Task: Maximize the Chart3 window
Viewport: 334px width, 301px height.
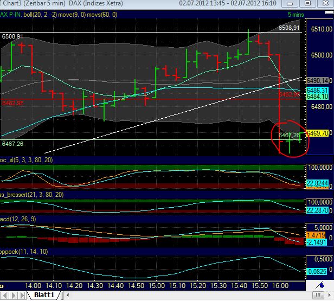Action: [307, 3]
